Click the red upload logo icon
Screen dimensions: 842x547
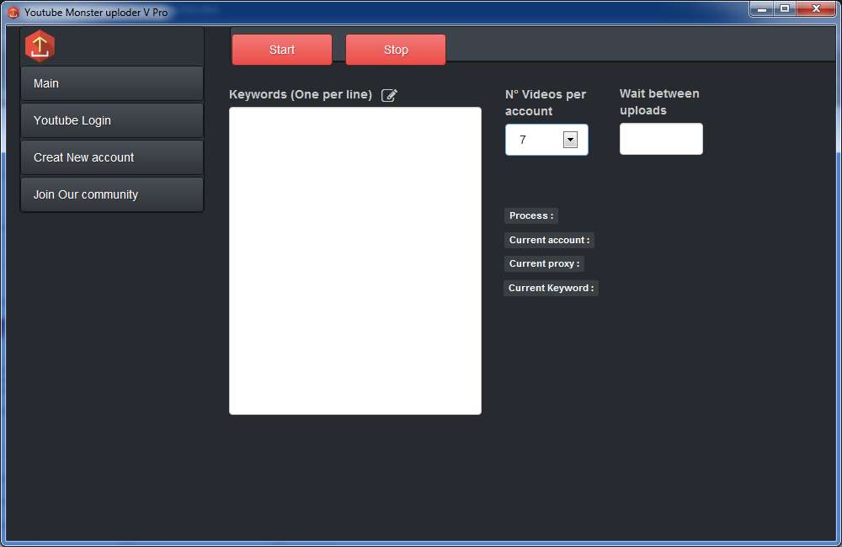coord(40,46)
